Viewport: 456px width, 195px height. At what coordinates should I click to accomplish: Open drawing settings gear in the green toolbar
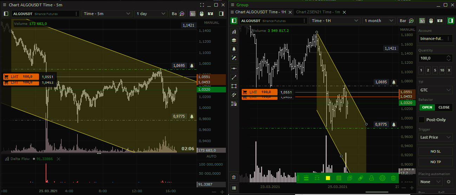pos(382,178)
